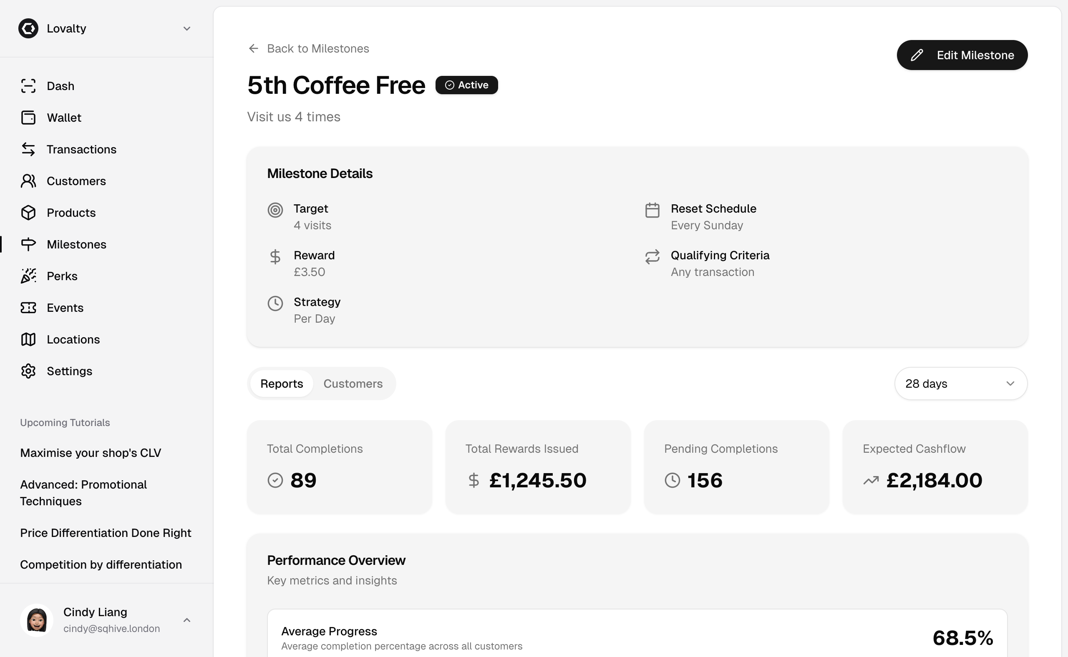Open Price Differentiation Done Right tutorial

point(106,533)
